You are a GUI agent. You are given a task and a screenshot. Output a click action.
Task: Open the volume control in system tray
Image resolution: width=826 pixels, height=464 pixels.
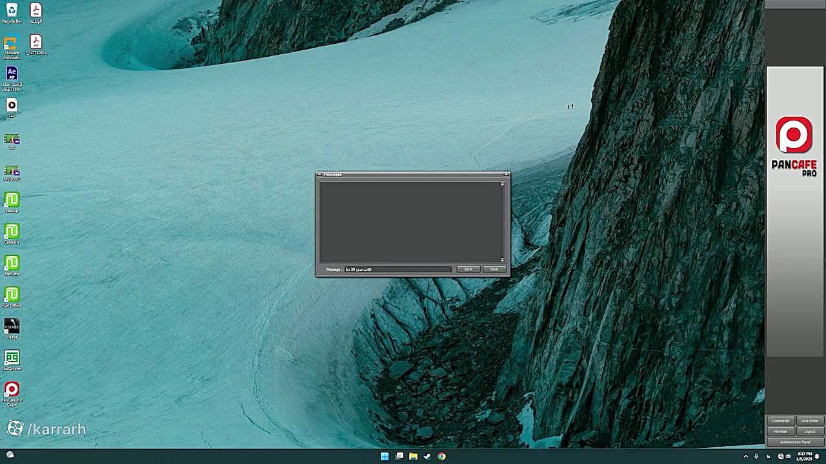point(788,456)
